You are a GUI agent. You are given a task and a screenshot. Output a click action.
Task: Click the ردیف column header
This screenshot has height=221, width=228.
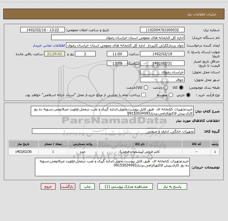point(215,144)
